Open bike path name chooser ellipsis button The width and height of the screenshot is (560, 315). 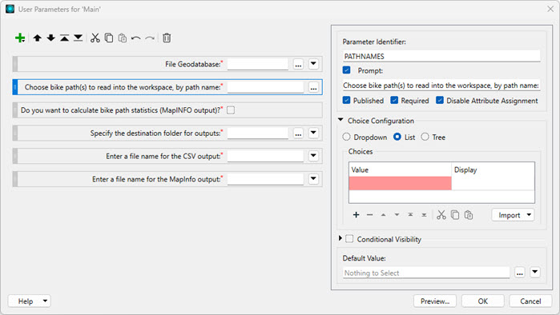[x=313, y=88]
